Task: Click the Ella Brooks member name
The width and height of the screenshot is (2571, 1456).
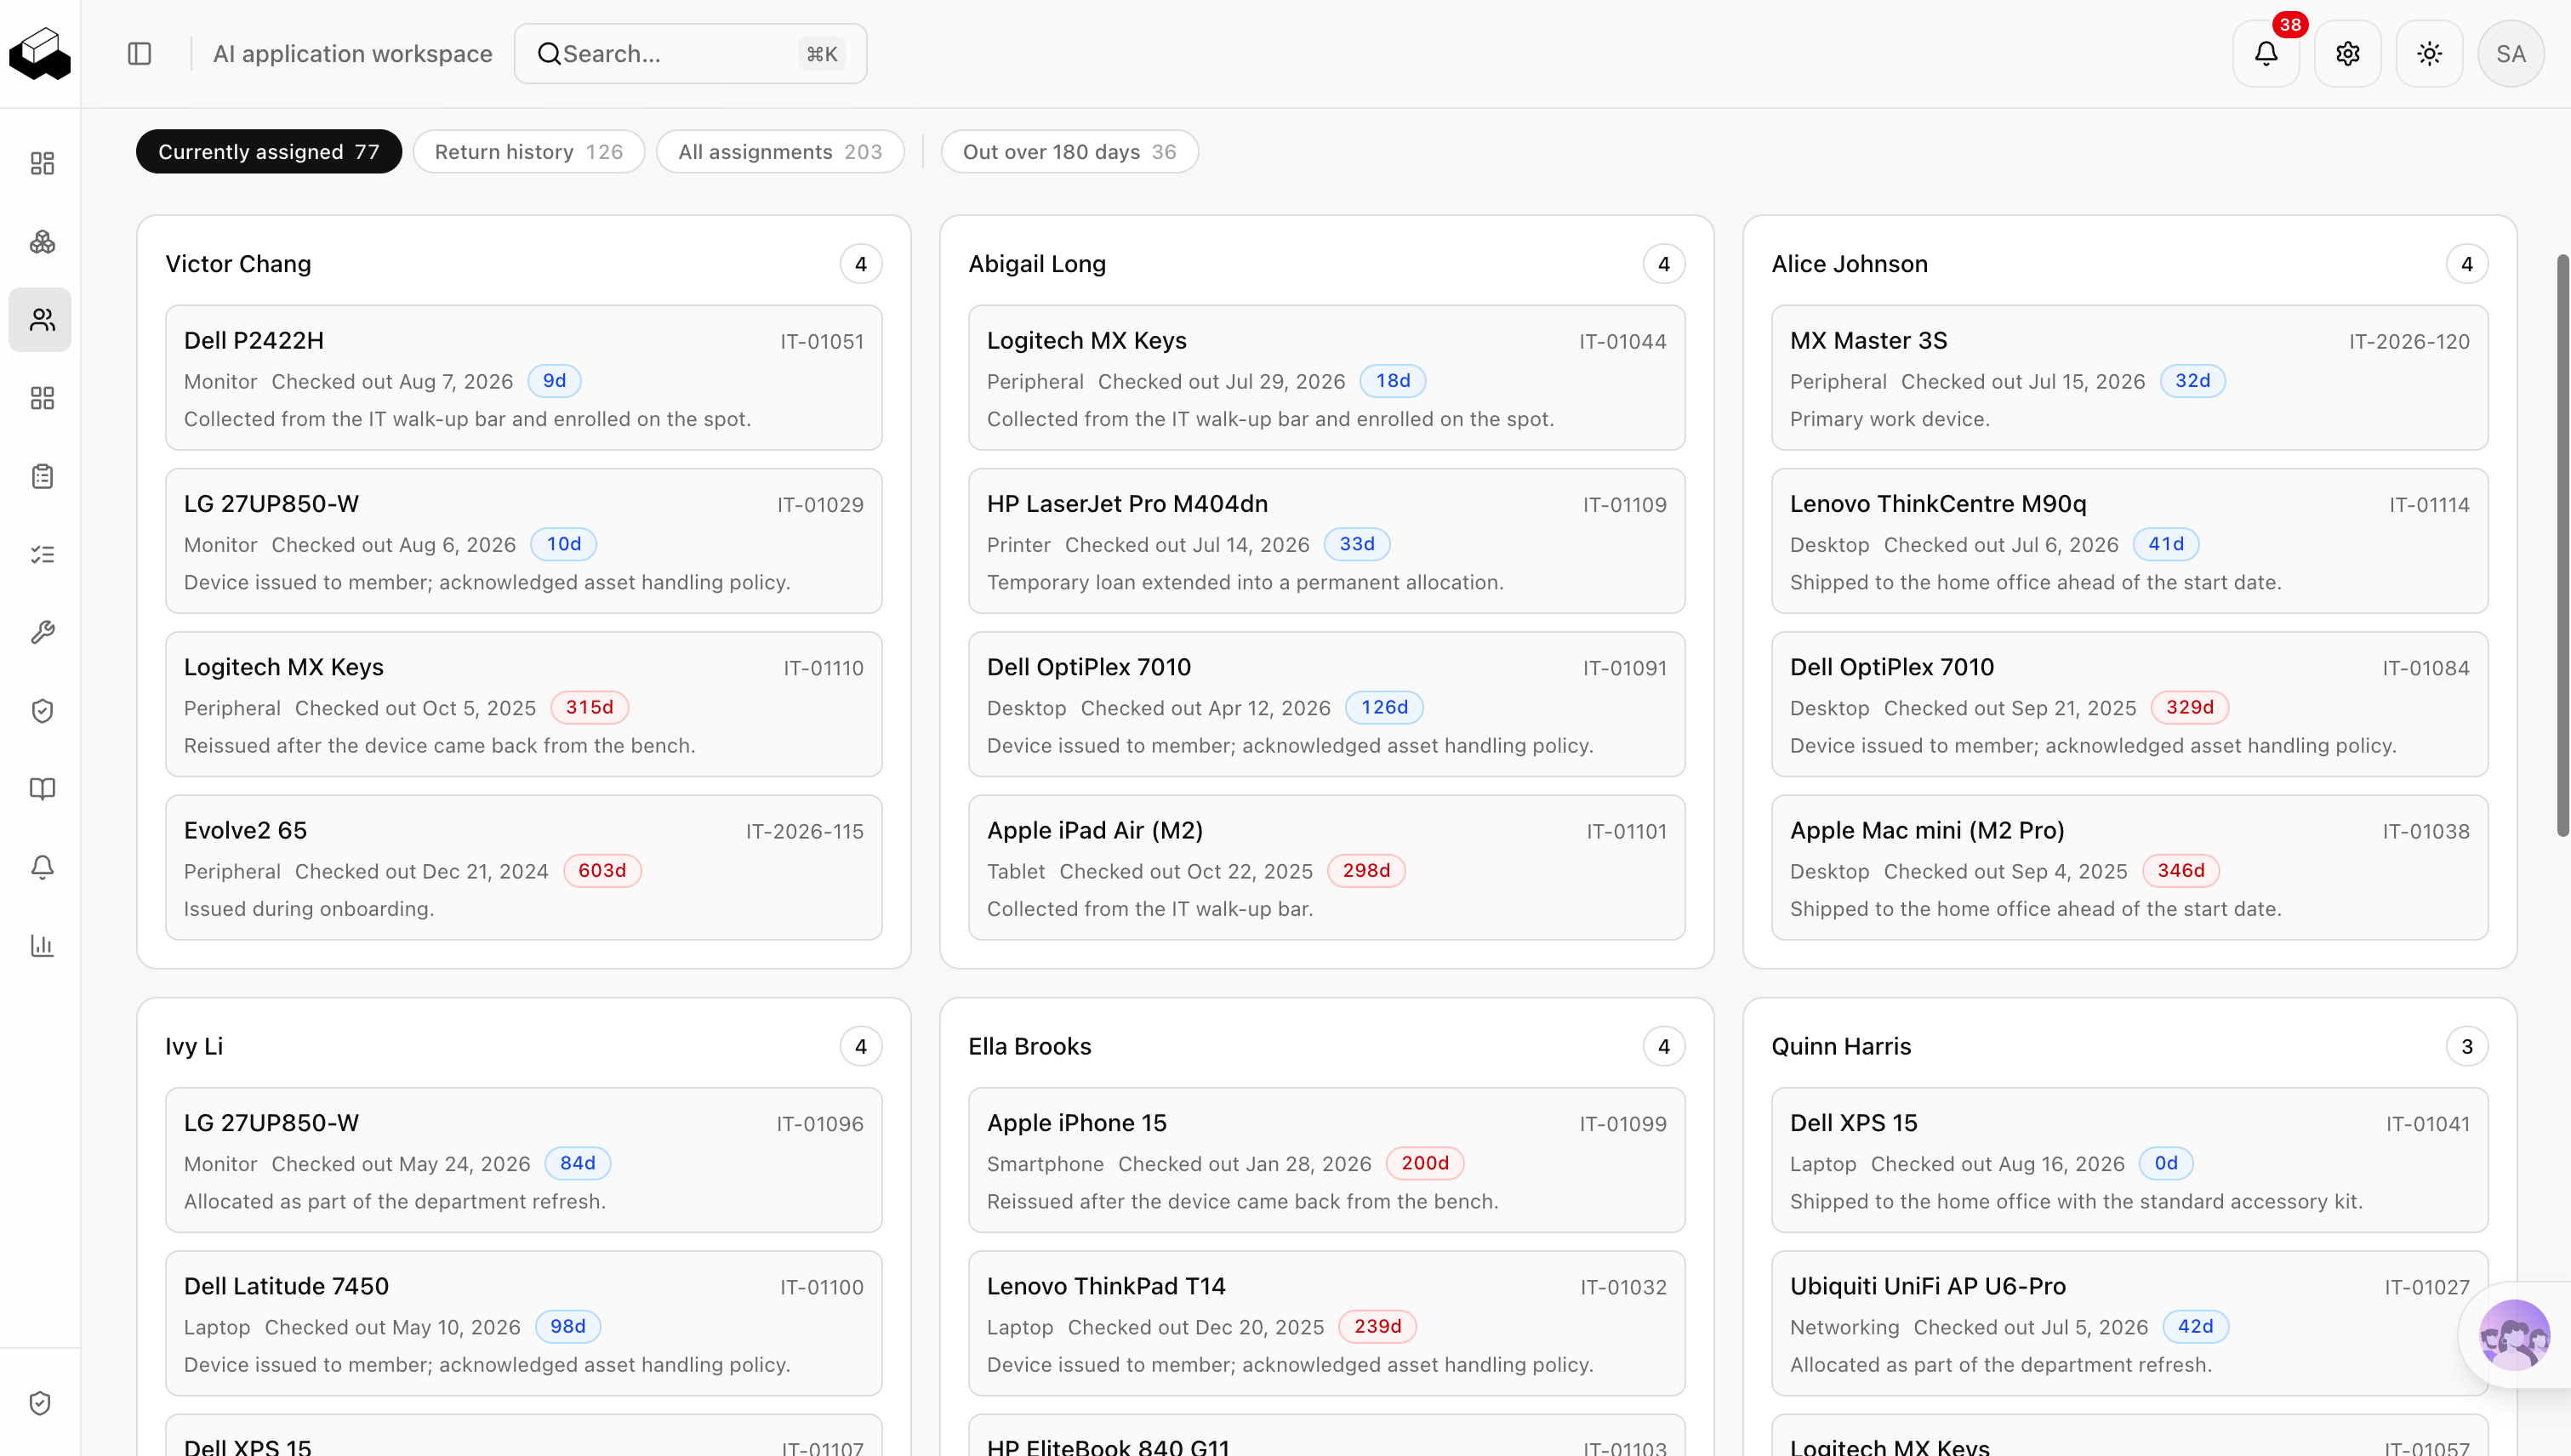Action: [1029, 1047]
